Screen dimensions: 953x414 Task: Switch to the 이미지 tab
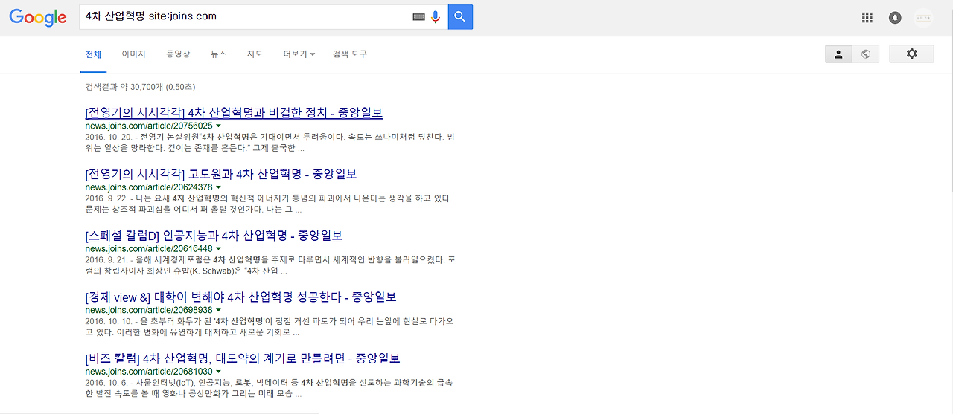click(134, 54)
